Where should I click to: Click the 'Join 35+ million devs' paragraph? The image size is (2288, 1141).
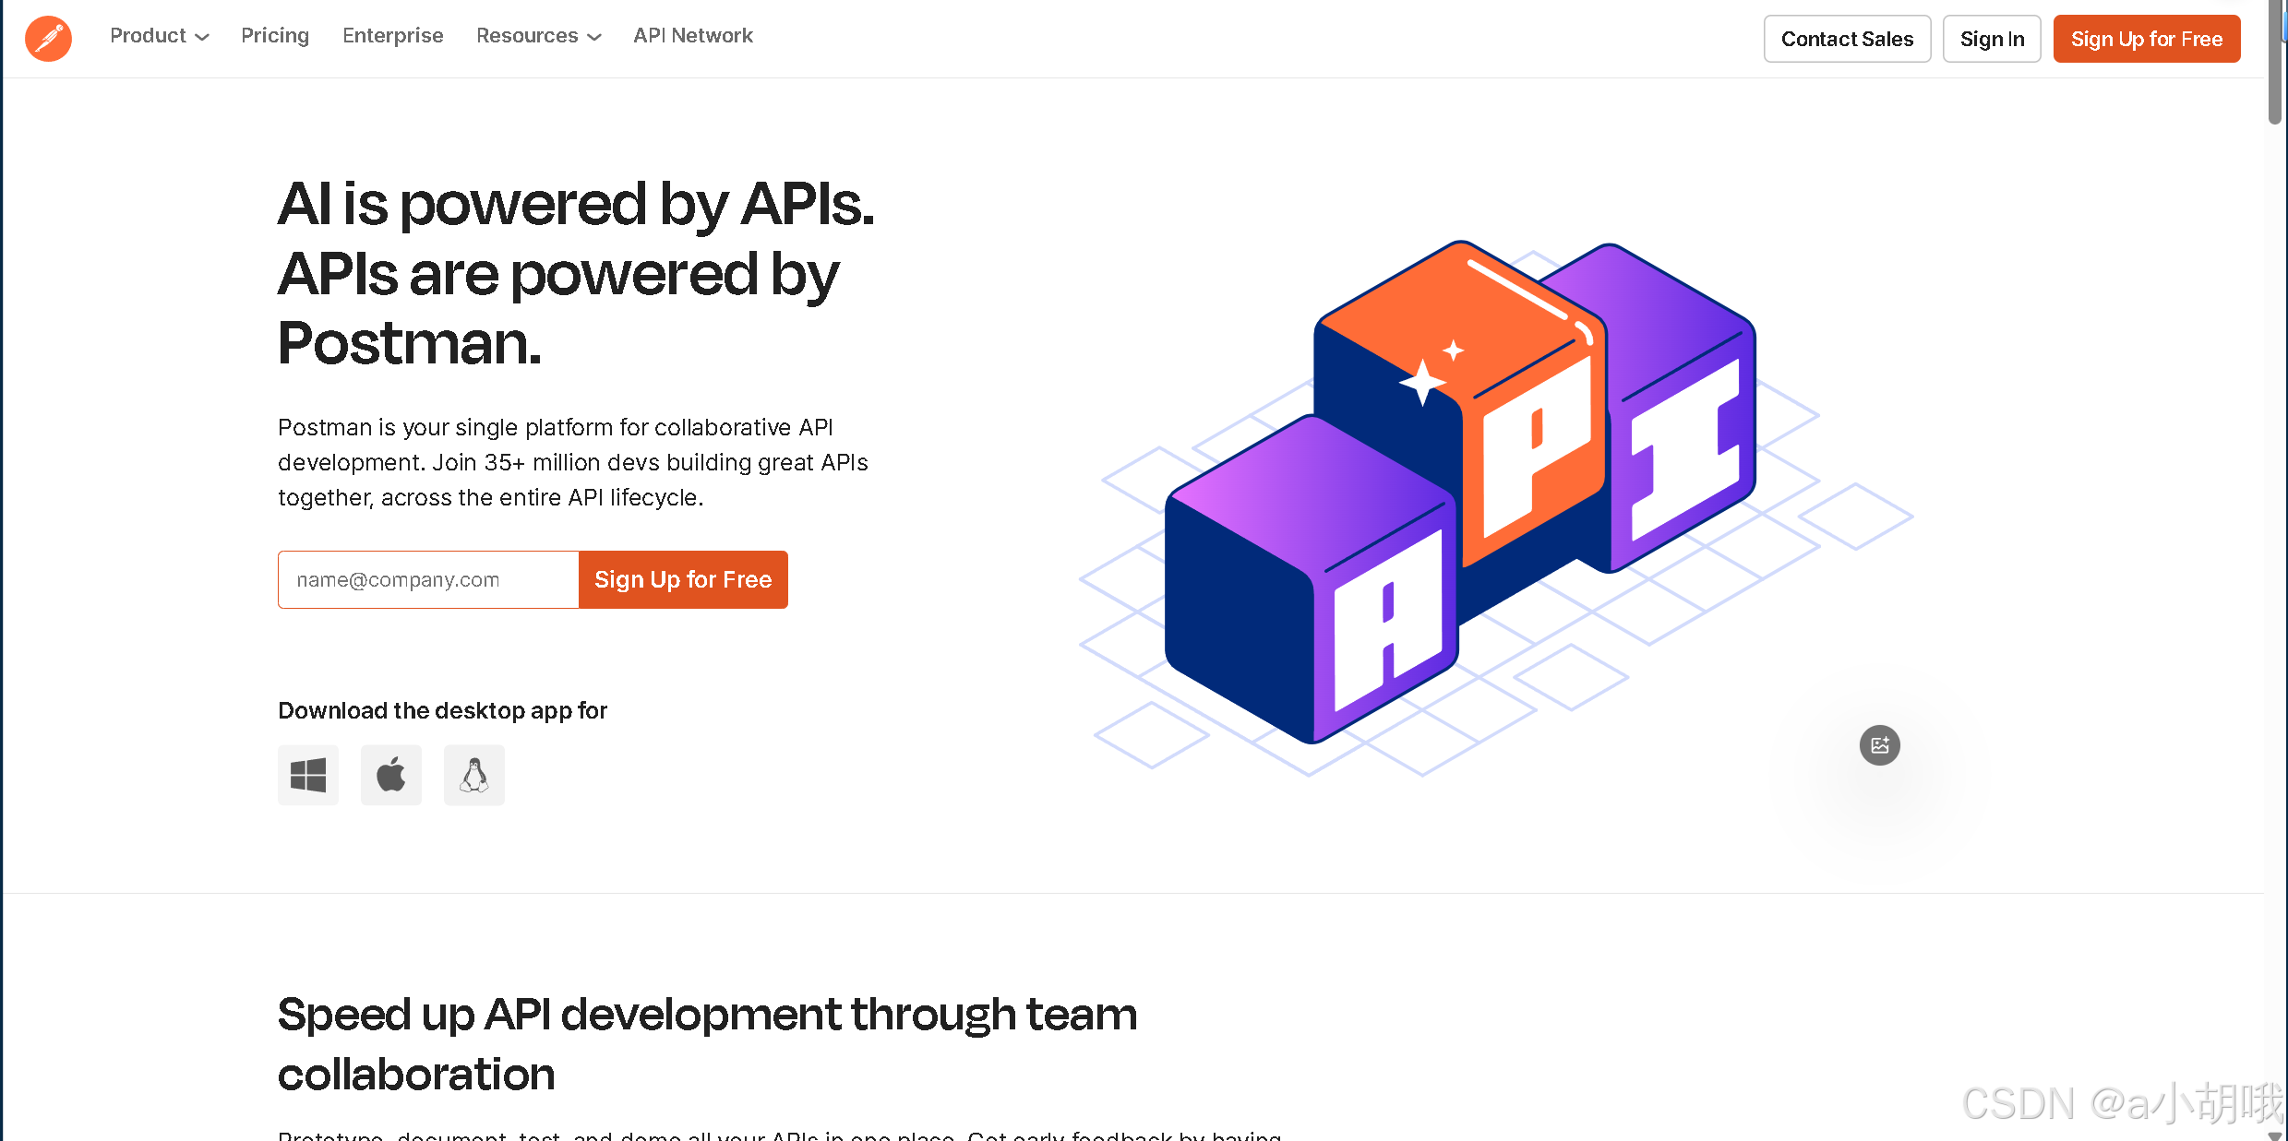click(x=573, y=462)
